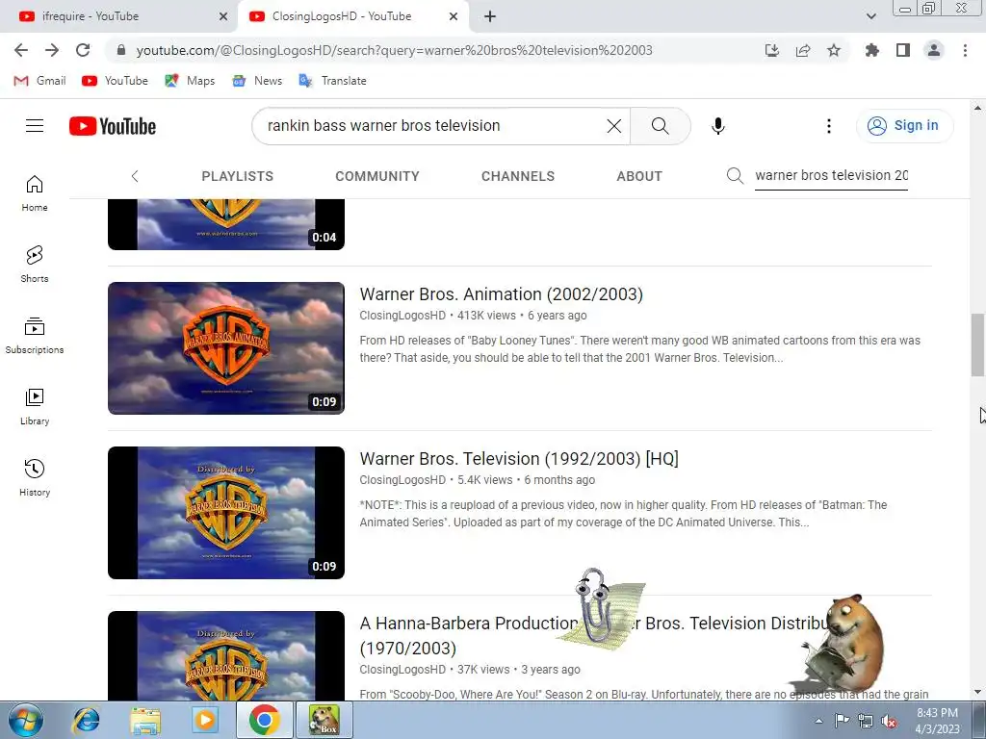Go to Home in the sidebar
The image size is (986, 739).
tap(35, 192)
